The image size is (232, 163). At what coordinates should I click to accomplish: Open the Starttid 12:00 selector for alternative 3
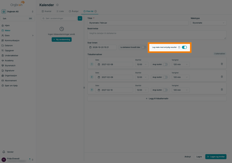(142, 90)
